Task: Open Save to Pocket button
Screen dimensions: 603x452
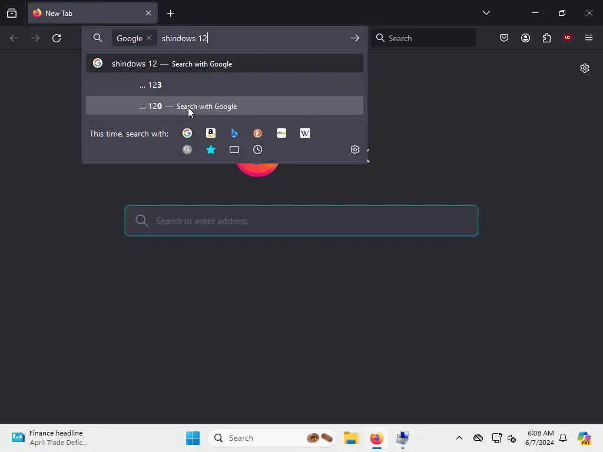Action: (x=504, y=38)
